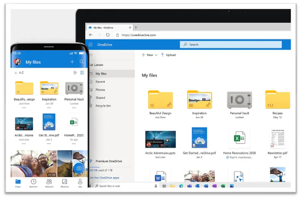Open more options under HomeR... 2020
Screen dimensions: 301x198
(x=74, y=144)
